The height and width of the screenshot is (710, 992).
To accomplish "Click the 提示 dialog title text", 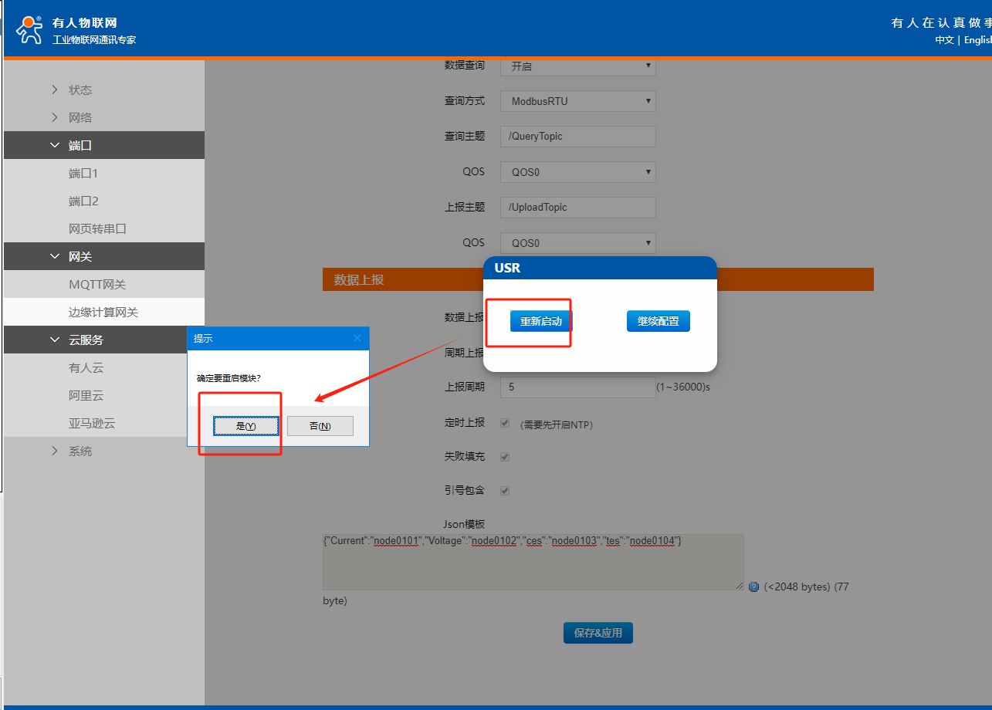I will click(203, 338).
